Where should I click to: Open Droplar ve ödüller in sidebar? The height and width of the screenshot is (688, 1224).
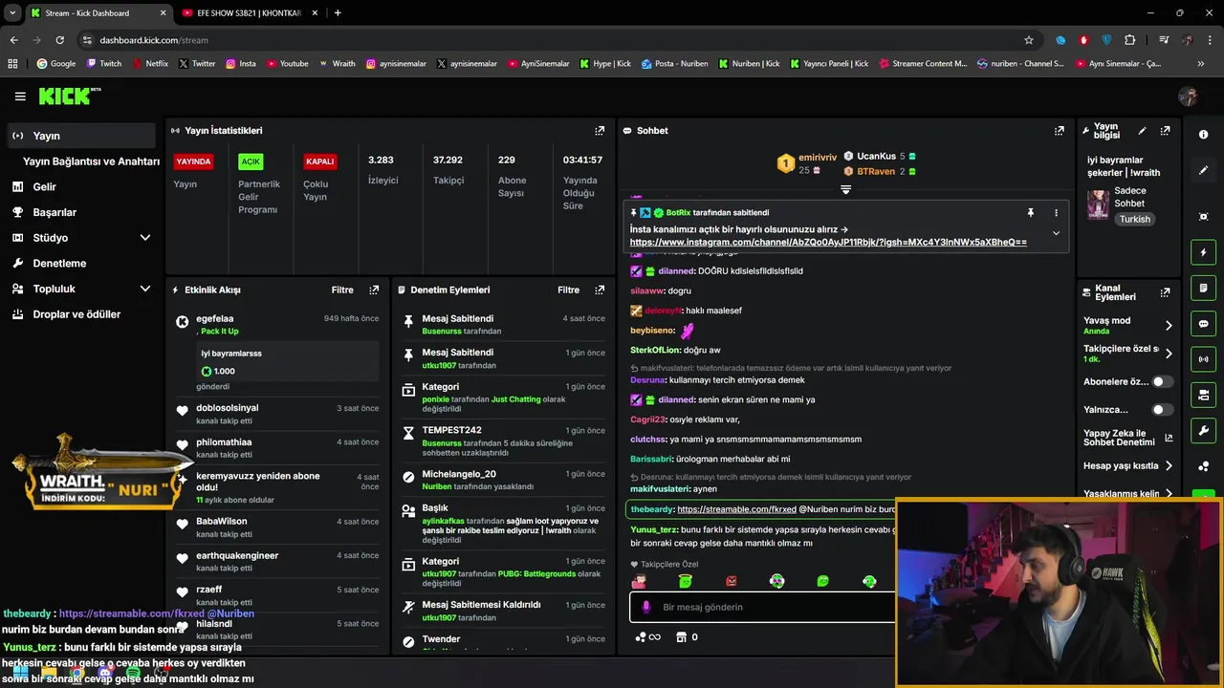(x=76, y=314)
